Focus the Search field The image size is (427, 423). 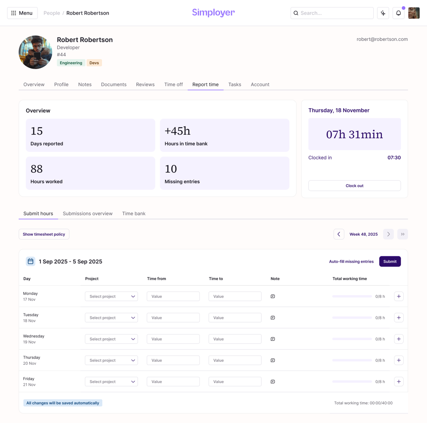[x=332, y=13]
